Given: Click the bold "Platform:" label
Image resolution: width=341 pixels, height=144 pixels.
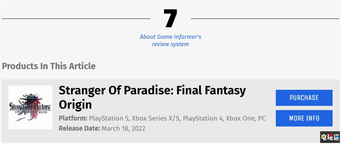Looking at the screenshot, I should 73,118.
